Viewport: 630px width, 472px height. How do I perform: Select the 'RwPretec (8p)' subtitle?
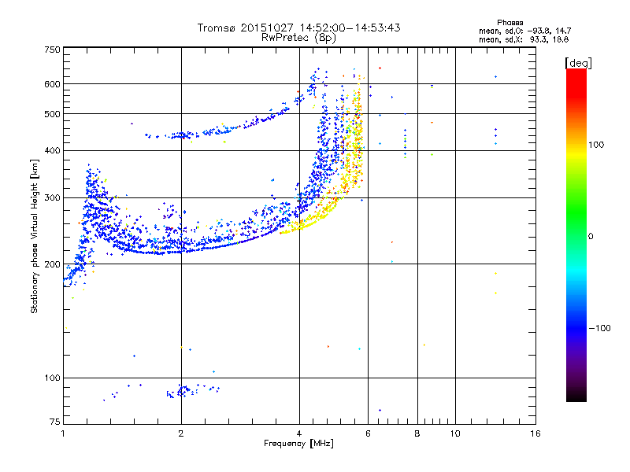[x=298, y=38]
